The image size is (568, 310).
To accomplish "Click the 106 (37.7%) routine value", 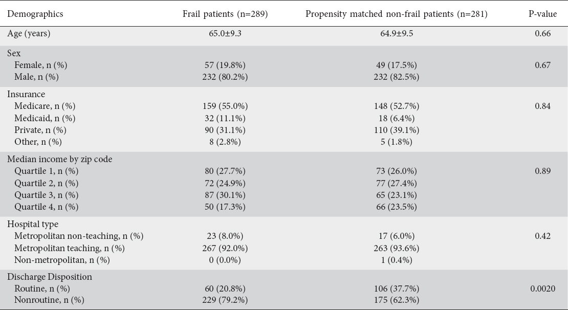I will (x=396, y=289).
